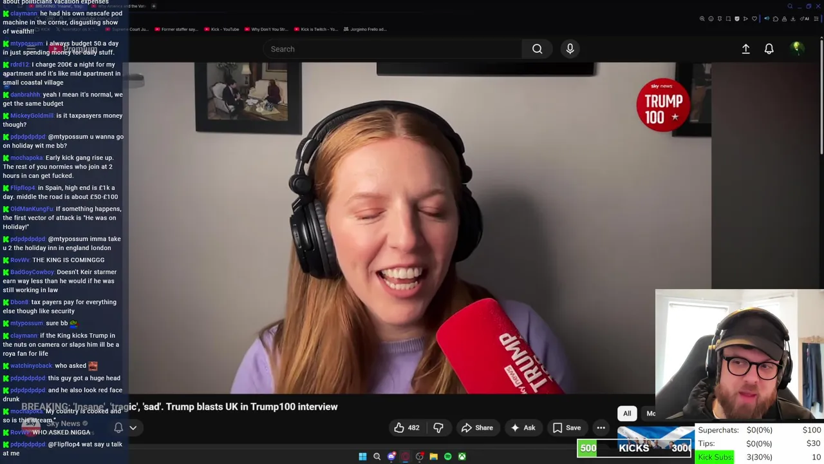Click the send arrow icon in browser toolbar

(x=745, y=19)
